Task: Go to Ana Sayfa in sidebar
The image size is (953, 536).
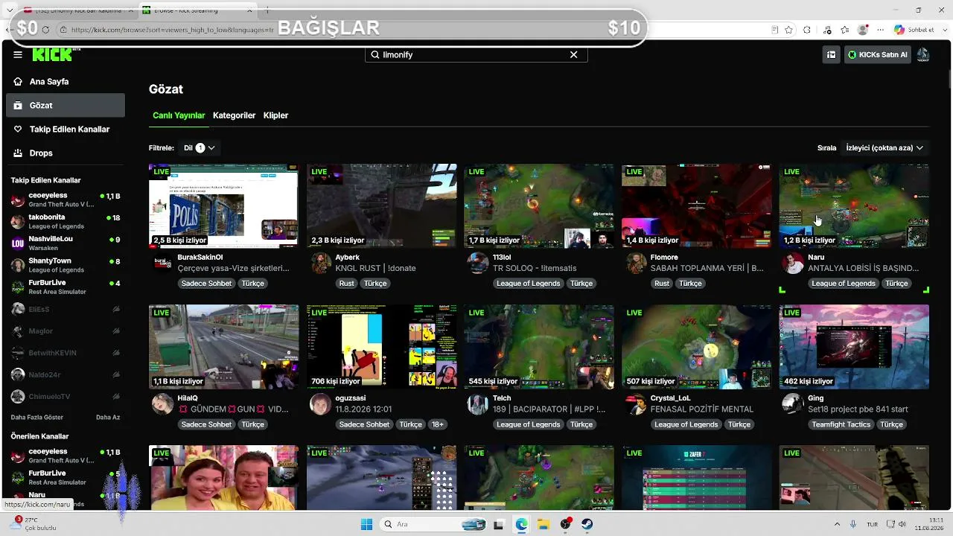Action: 66,82
